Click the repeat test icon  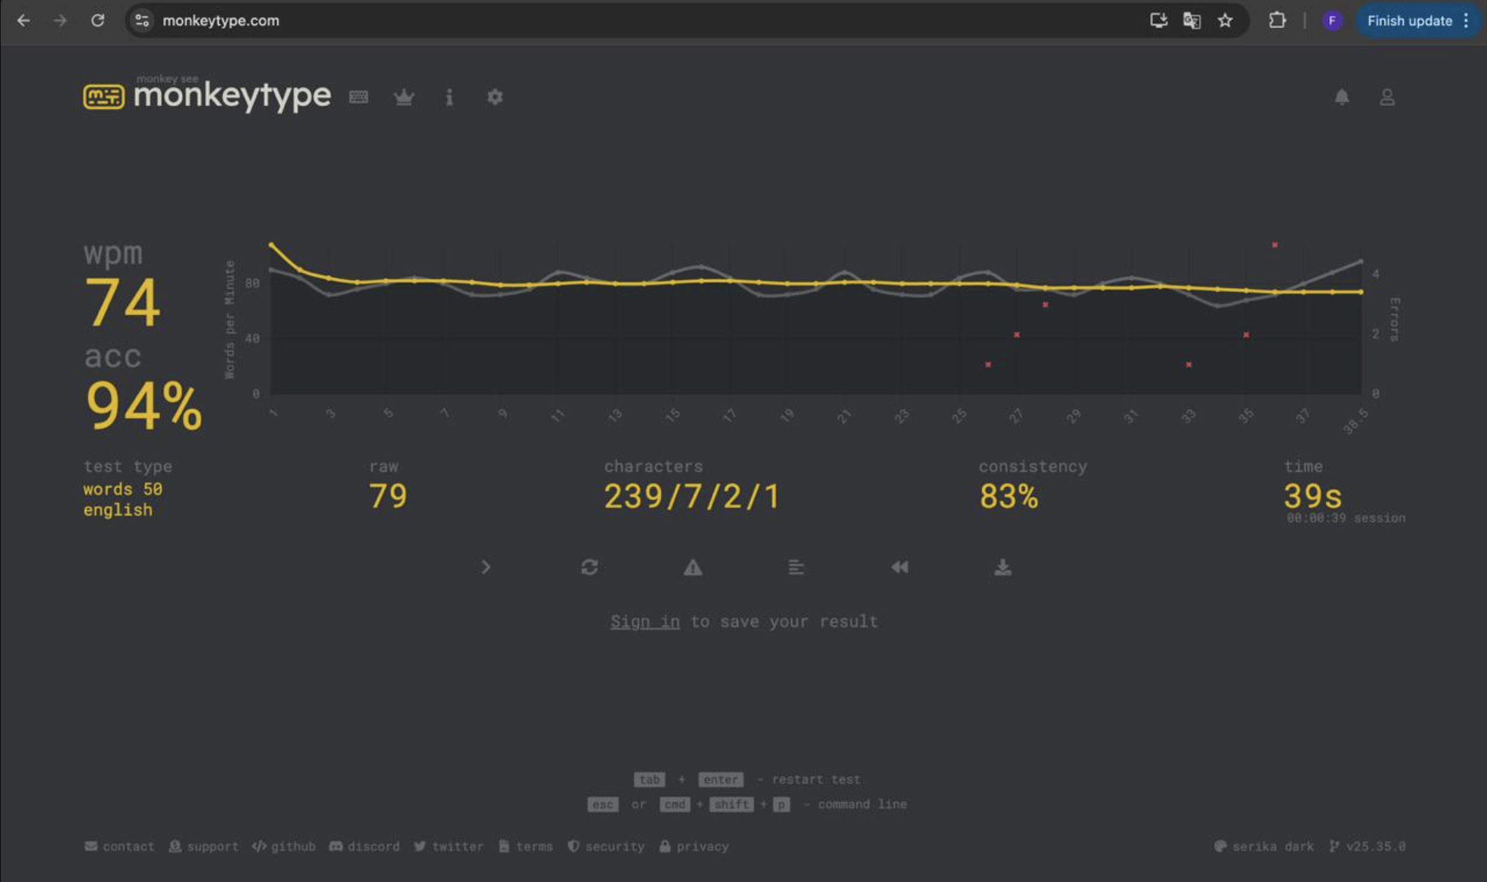tap(589, 567)
